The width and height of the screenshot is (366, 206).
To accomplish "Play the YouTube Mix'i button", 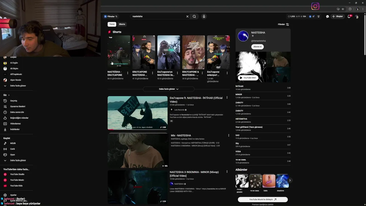I will [248, 78].
